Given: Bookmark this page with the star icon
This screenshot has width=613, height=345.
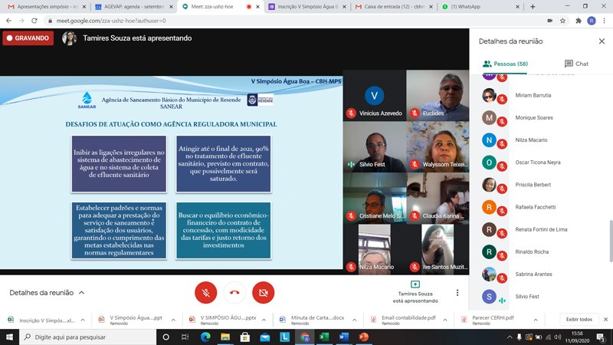Looking at the screenshot, I should pos(562,21).
